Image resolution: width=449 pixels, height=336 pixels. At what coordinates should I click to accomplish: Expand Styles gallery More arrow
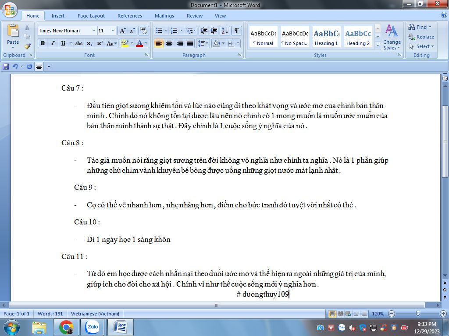coord(378,45)
